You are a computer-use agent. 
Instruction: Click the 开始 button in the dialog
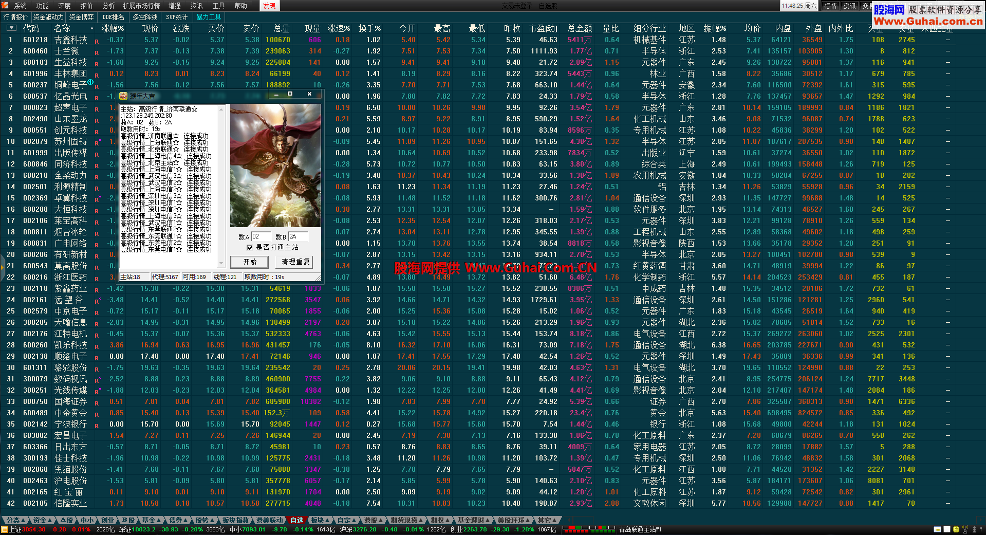[250, 262]
